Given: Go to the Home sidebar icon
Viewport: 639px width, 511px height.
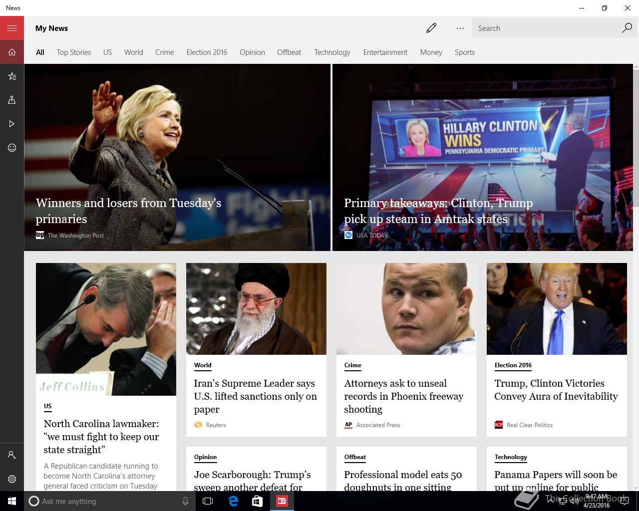Looking at the screenshot, I should click(12, 52).
